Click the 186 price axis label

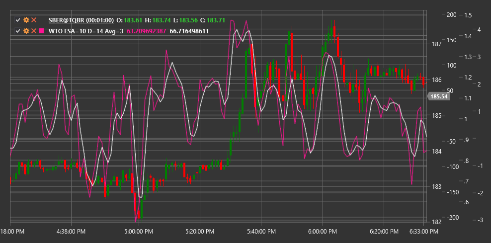click(436, 80)
